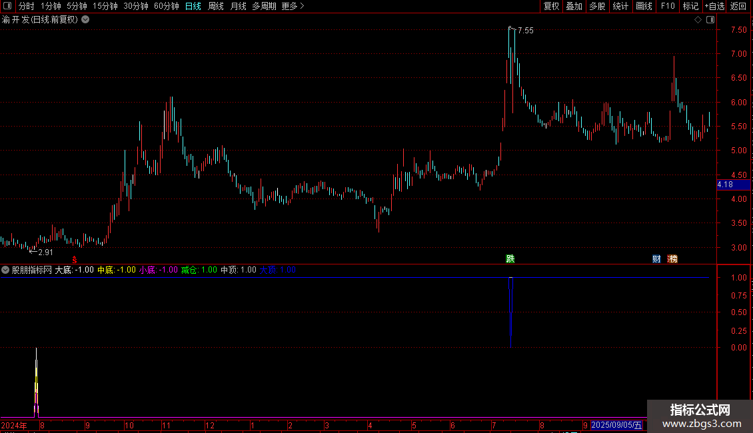
Task: Click the month 11 marker on time axis
Action: point(166,425)
